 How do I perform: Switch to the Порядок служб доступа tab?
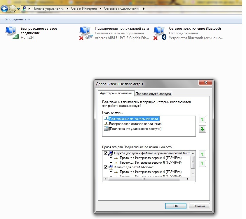[x=153, y=93]
